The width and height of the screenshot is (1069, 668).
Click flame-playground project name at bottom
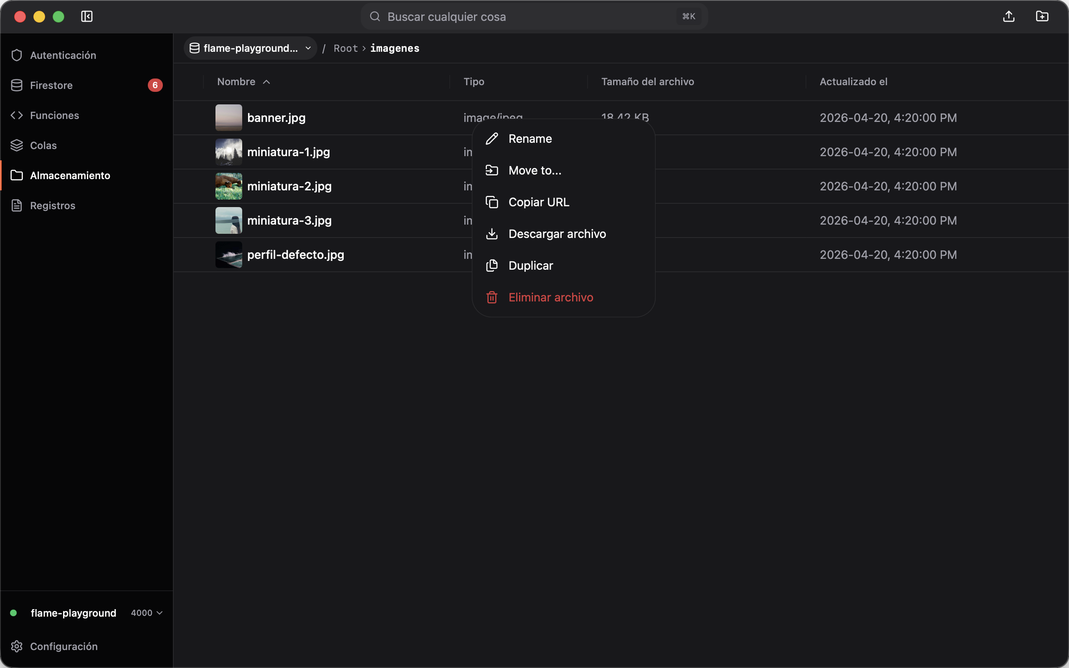[73, 613]
